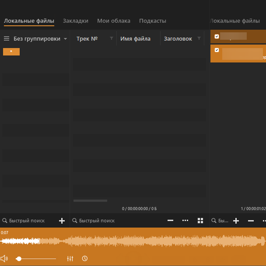Image resolution: width=266 pixels, height=266 pixels.
Task: Switch to Локальные файлы tab in library
Action: coord(29,21)
